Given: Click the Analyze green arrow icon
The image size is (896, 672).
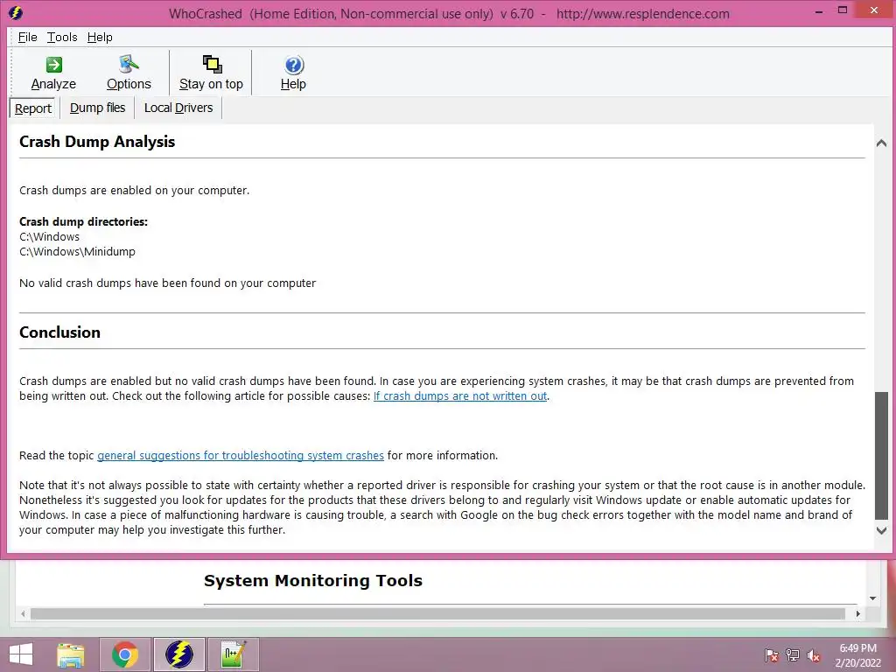Looking at the screenshot, I should pyautogui.click(x=53, y=65).
